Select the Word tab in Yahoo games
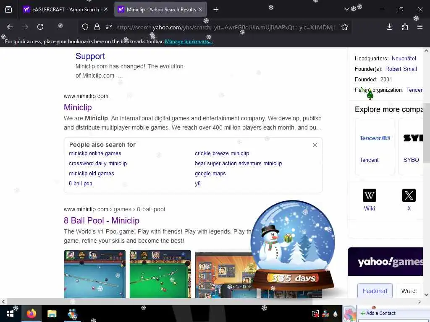This screenshot has height=322, width=430. click(408, 291)
